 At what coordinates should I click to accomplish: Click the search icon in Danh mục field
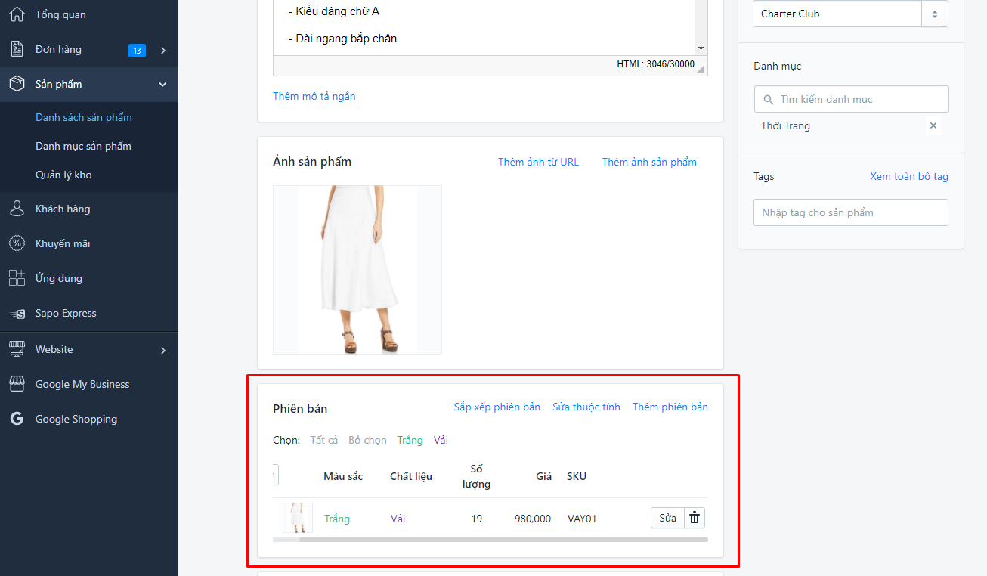point(769,99)
